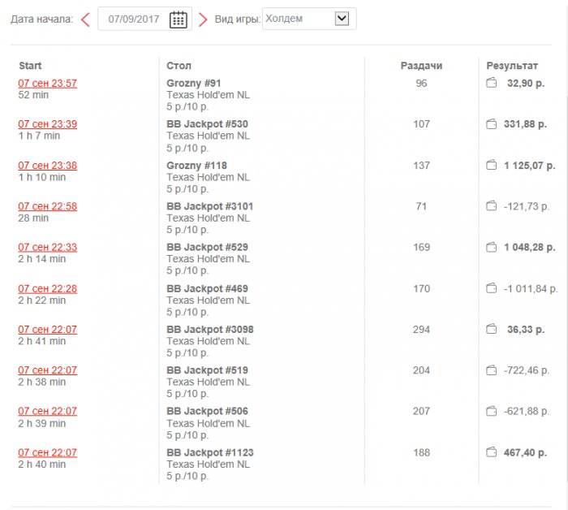Open session link 07 сен 22:58
The image size is (568, 510).
point(48,206)
